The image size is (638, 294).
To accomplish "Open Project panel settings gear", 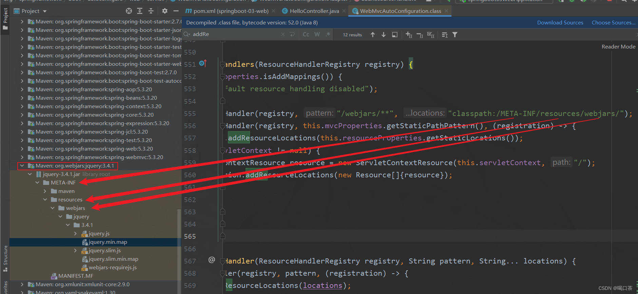I will tap(165, 11).
